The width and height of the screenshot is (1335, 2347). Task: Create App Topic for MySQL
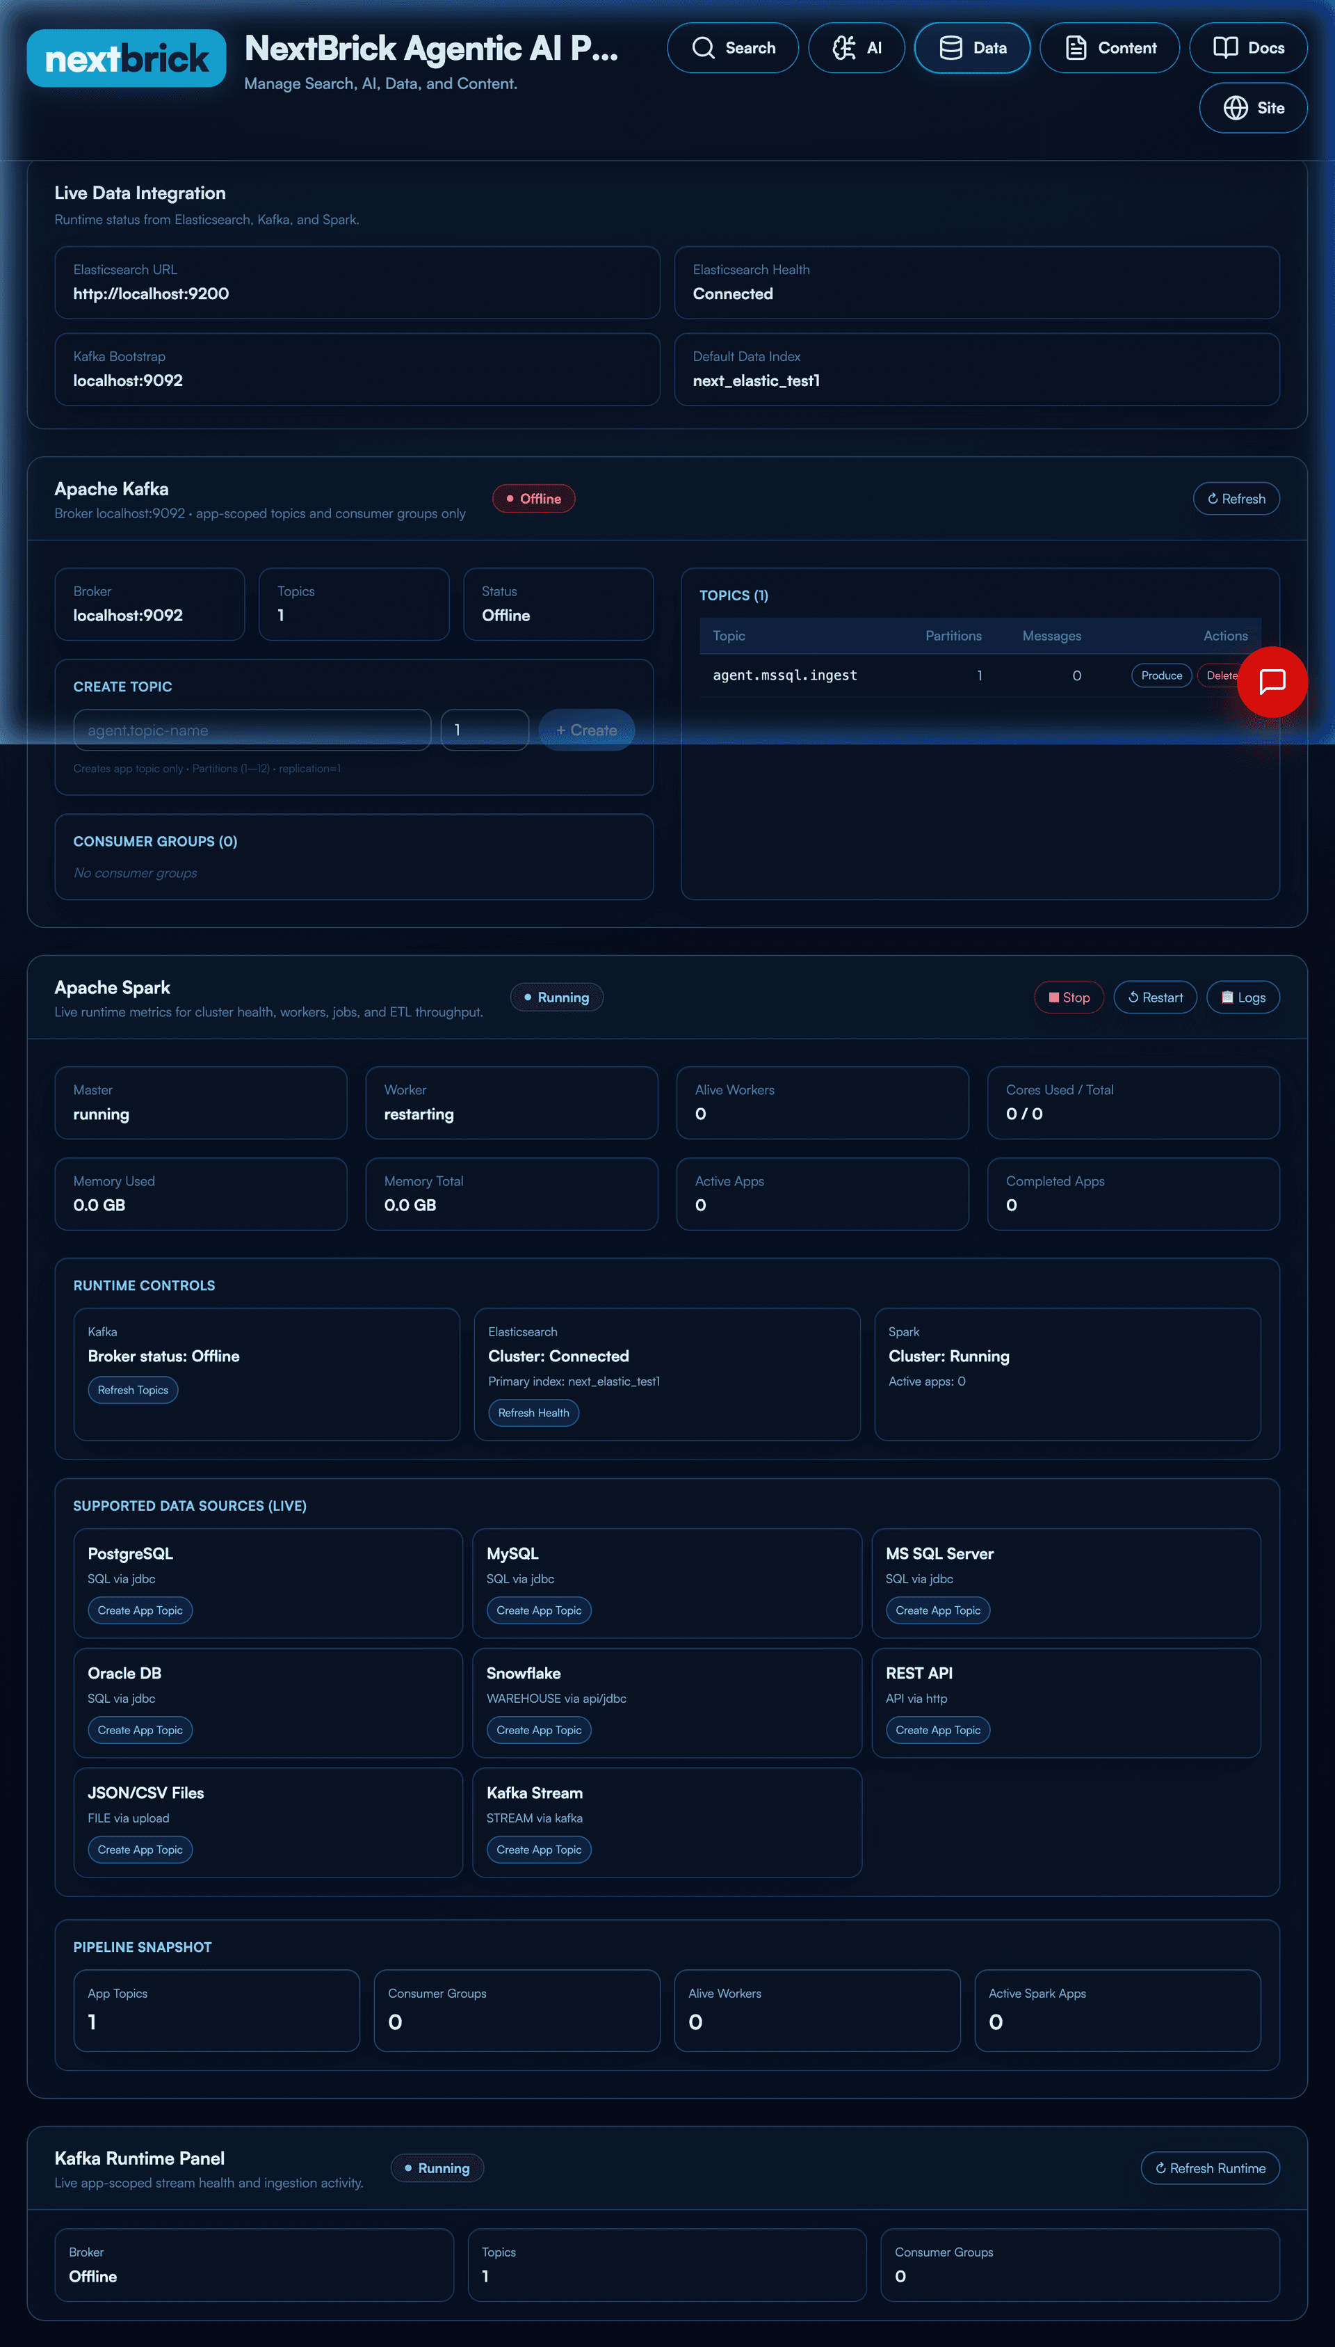click(x=539, y=1612)
